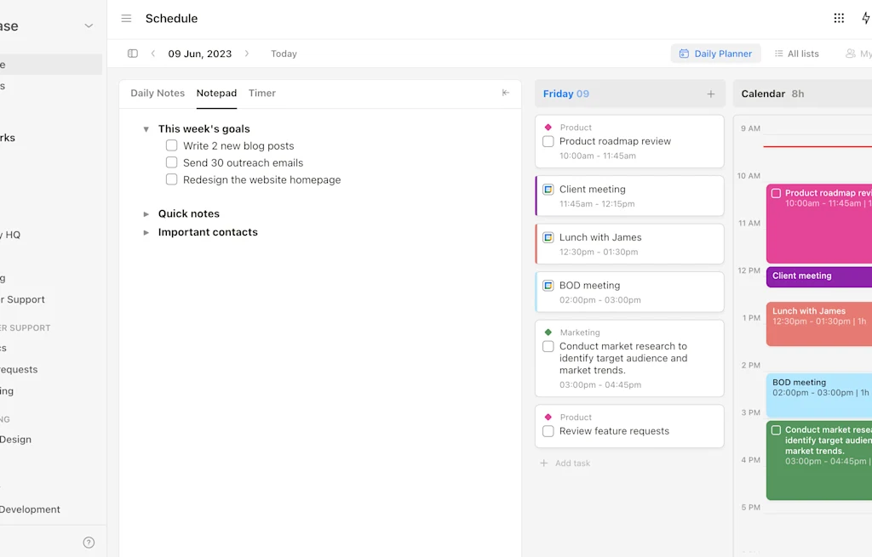Open Design item in sidebar
The width and height of the screenshot is (872, 557).
click(15, 440)
